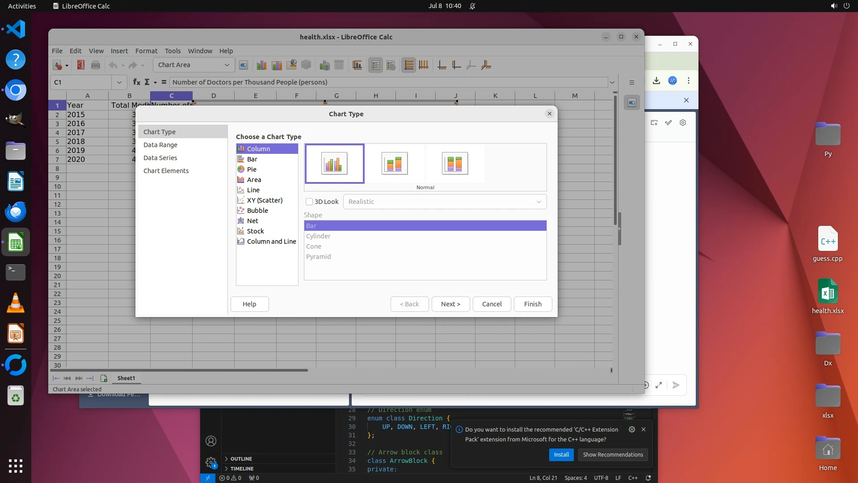Pick the Bubble chart type
Image resolution: width=858 pixels, height=483 pixels.
(257, 211)
